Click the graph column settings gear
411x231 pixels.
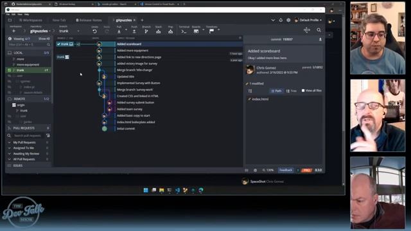tap(240, 38)
